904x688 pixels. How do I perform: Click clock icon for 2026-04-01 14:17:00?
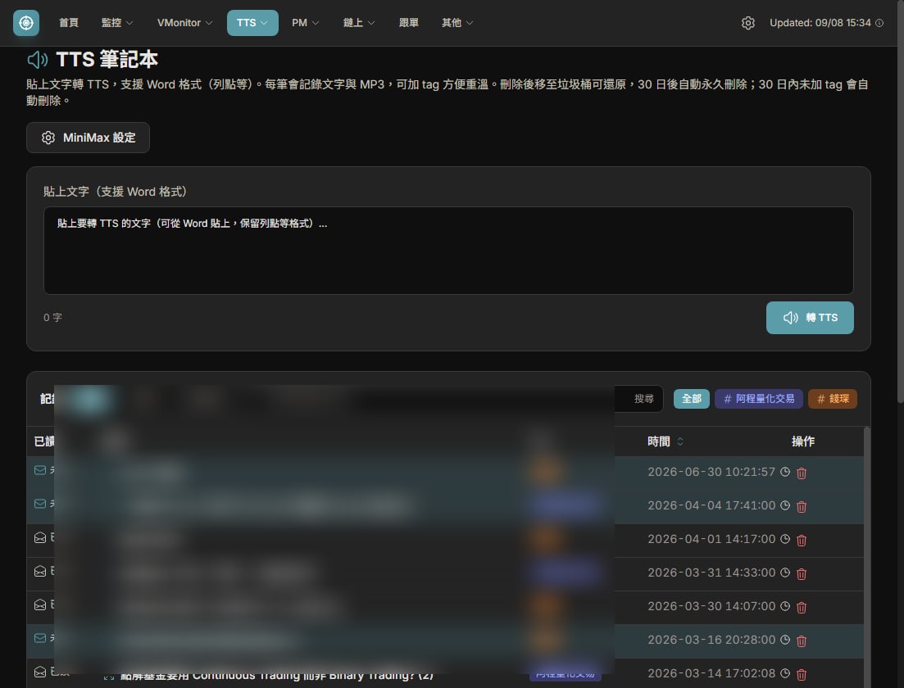click(784, 538)
